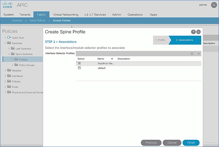Click the admin user label
This screenshot has width=219, height=147.
pos(203,5)
